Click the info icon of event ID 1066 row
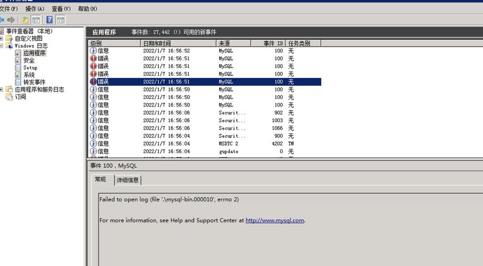 [x=93, y=128]
